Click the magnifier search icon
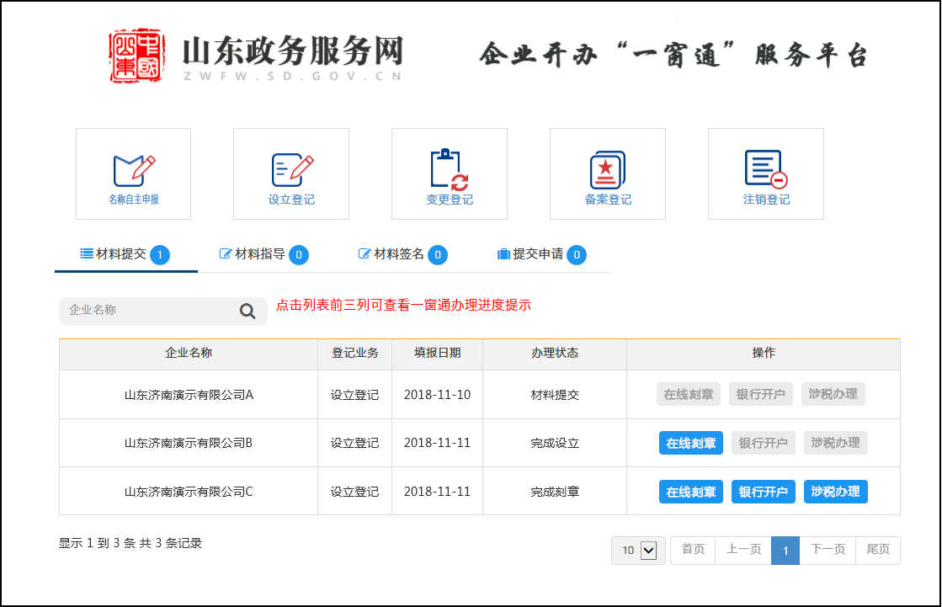 [x=247, y=311]
